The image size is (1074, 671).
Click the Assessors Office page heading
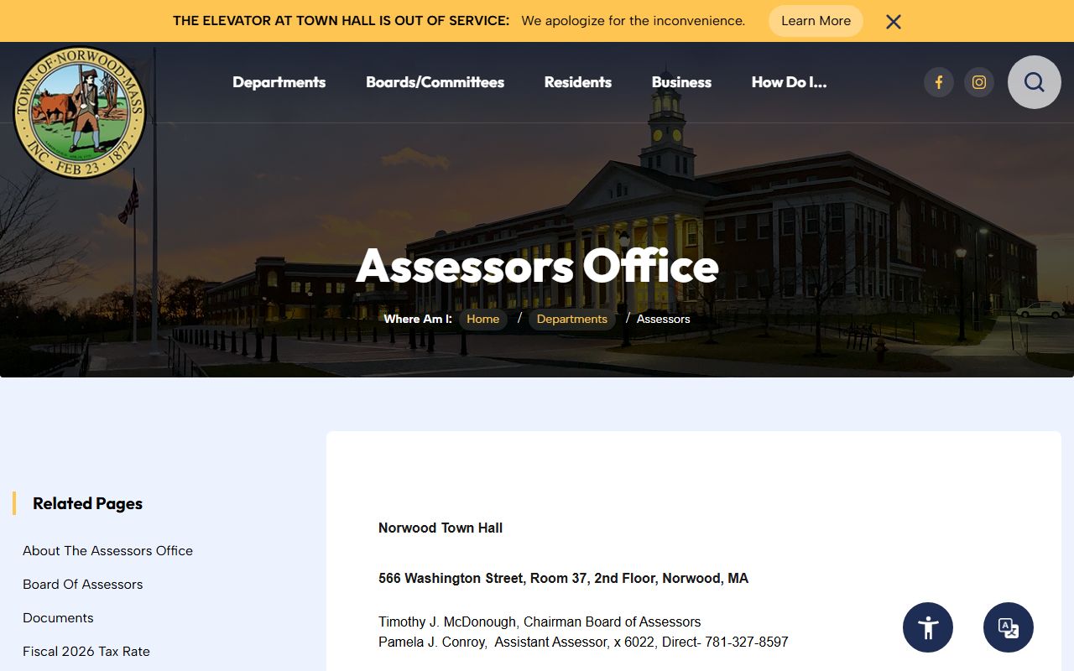(537, 266)
